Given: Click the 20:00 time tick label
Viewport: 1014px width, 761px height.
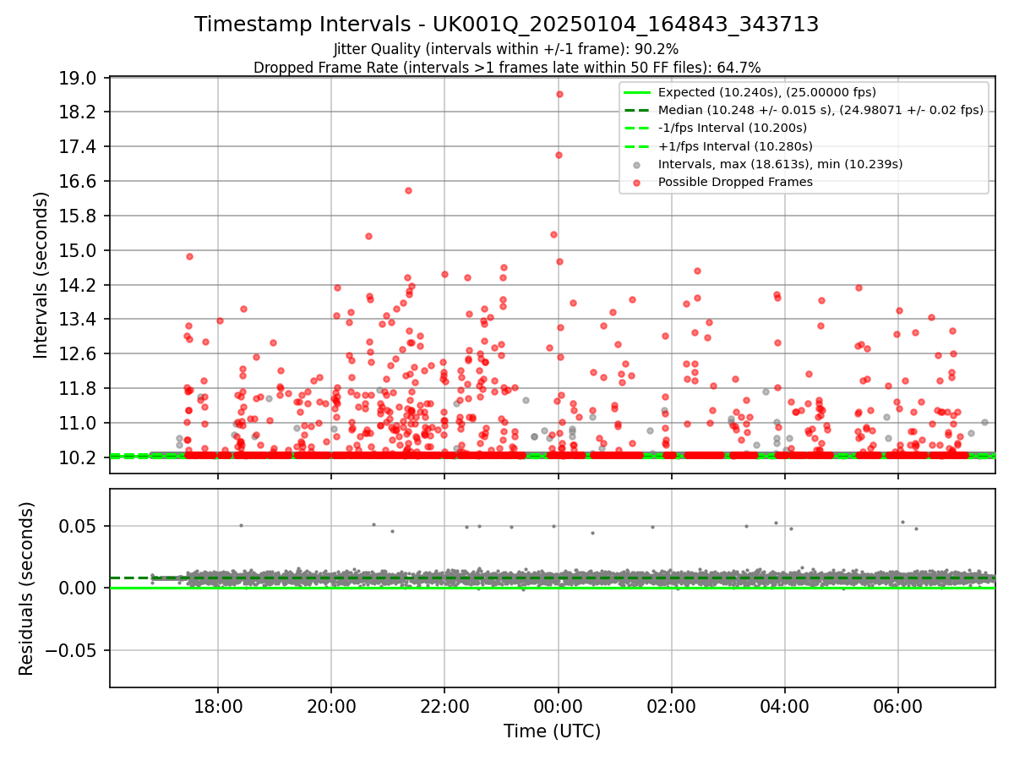Looking at the screenshot, I should (331, 707).
